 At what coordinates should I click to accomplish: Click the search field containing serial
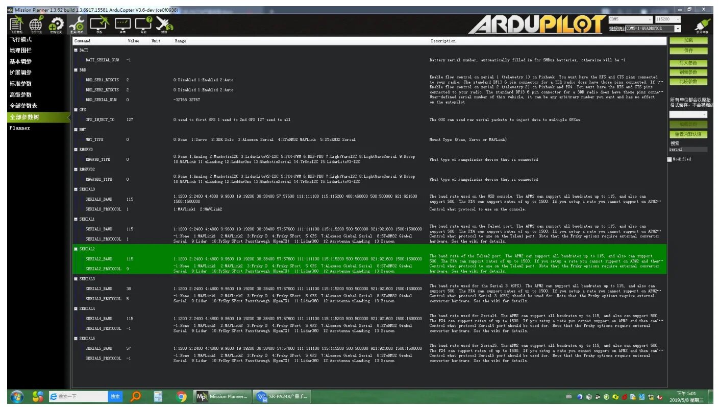[x=688, y=150]
